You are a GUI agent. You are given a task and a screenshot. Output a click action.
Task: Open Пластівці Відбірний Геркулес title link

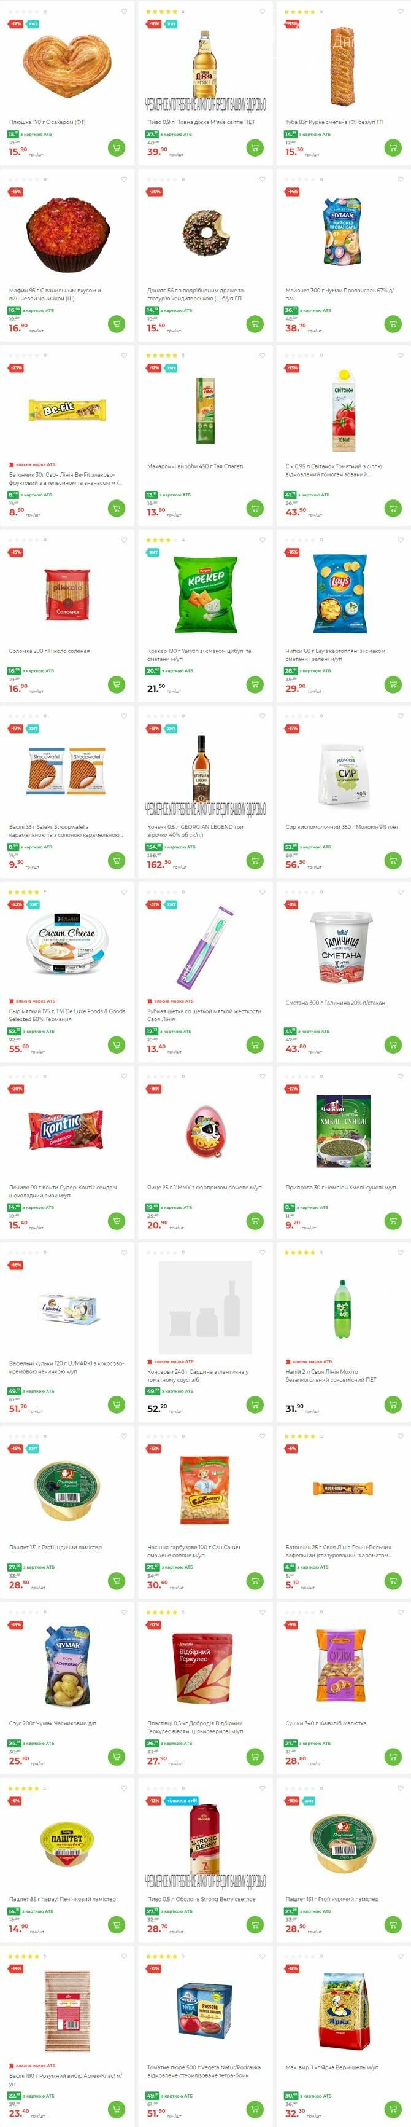pos(195,1728)
